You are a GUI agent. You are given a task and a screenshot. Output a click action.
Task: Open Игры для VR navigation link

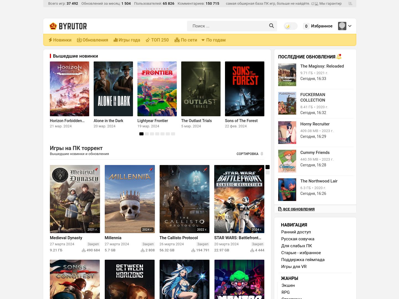294,266
